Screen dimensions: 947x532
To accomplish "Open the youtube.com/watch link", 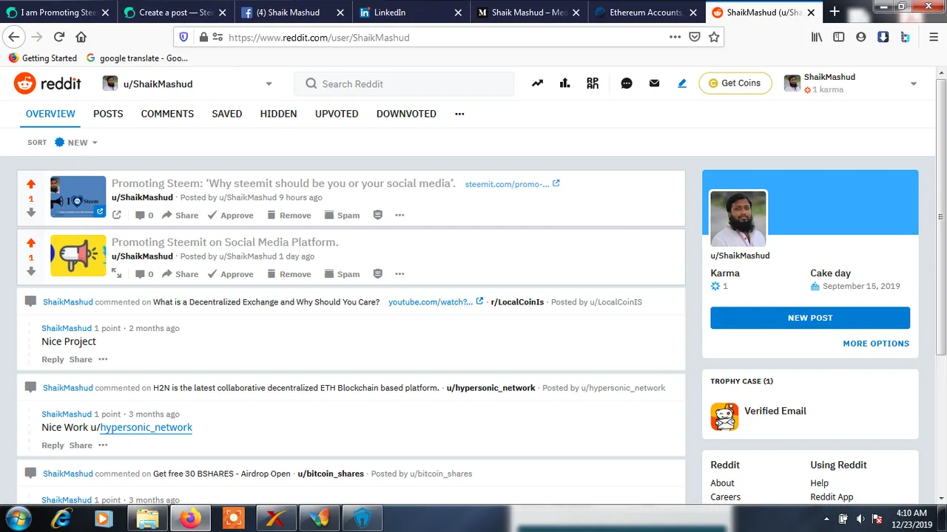I will click(x=436, y=302).
